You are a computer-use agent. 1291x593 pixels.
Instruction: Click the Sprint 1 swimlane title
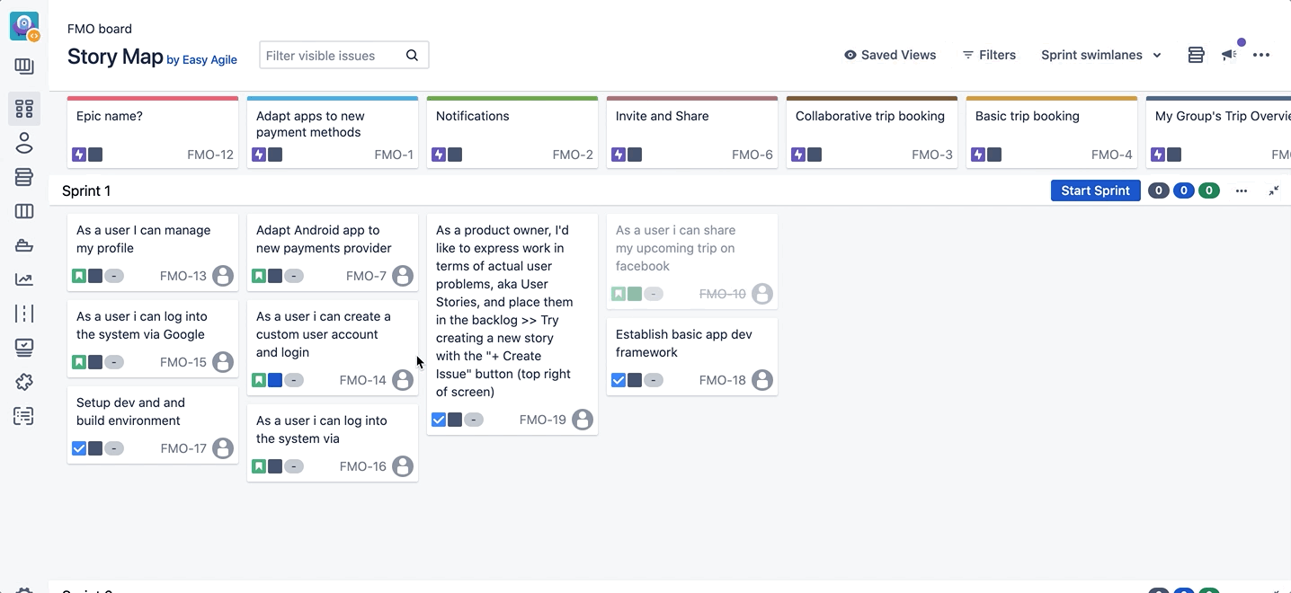point(86,190)
